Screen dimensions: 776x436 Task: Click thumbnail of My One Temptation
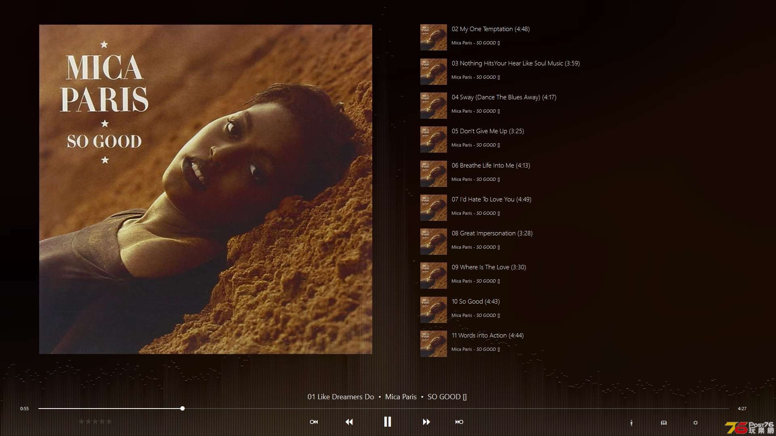coord(434,37)
